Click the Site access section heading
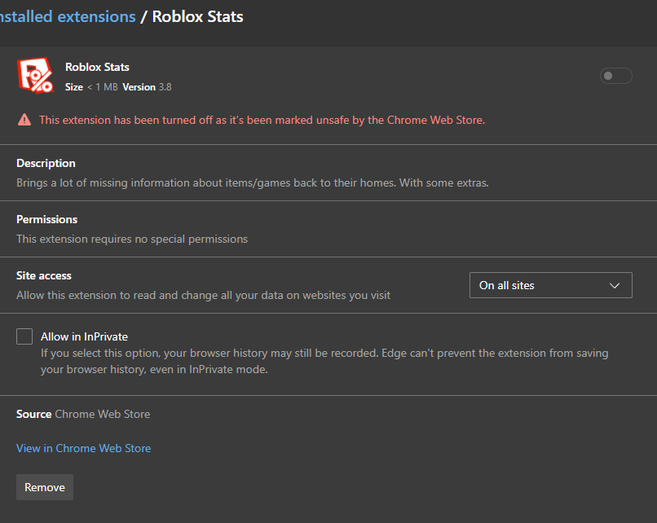The image size is (657, 523). point(43,275)
